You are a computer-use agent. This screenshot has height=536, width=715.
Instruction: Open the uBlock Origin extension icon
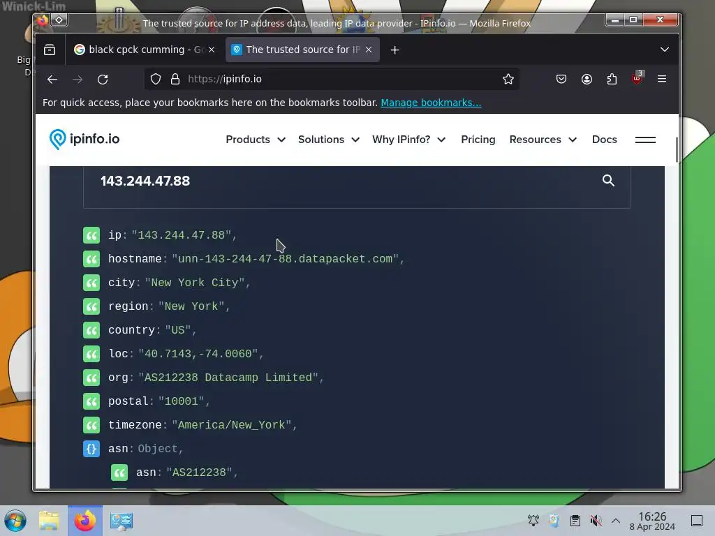(637, 79)
